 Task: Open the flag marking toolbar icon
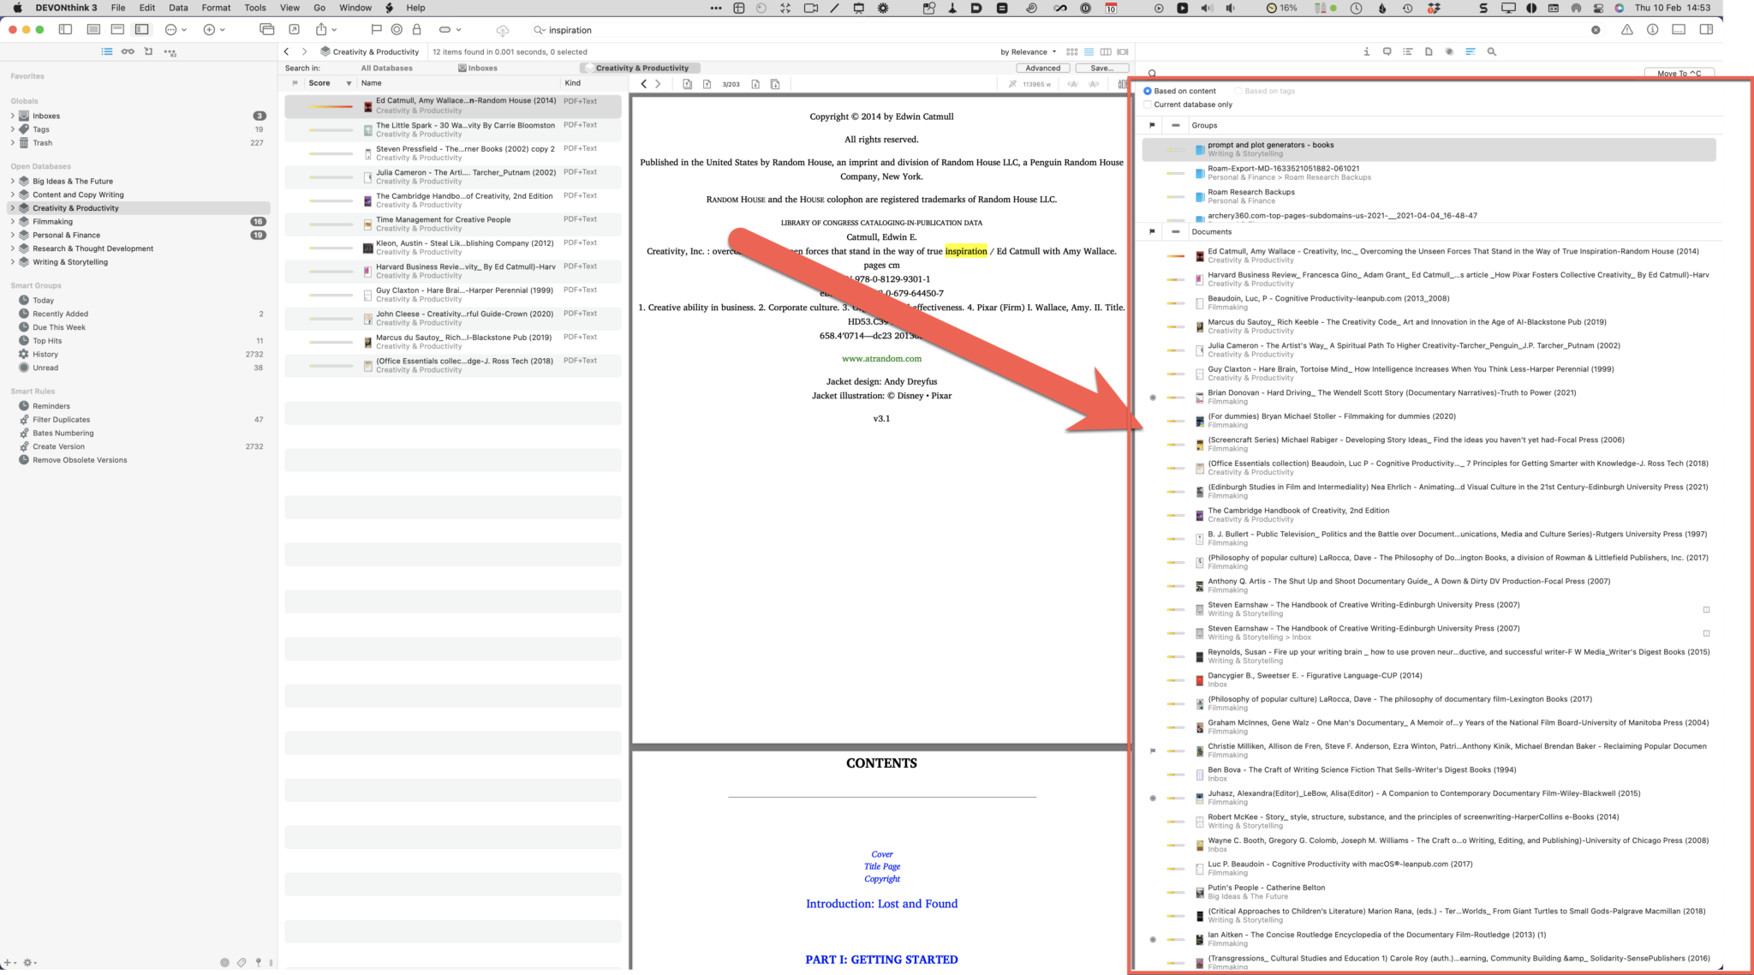pyautogui.click(x=376, y=29)
